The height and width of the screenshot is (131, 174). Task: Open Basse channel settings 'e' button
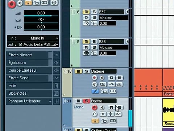pos(95,114)
